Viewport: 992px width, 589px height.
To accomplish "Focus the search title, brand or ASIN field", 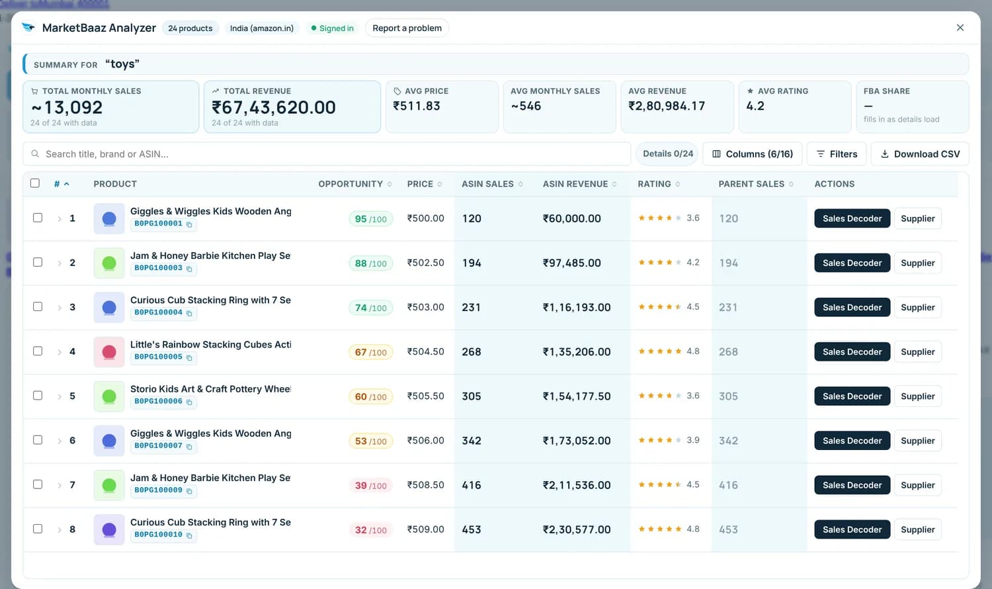I will [x=327, y=154].
